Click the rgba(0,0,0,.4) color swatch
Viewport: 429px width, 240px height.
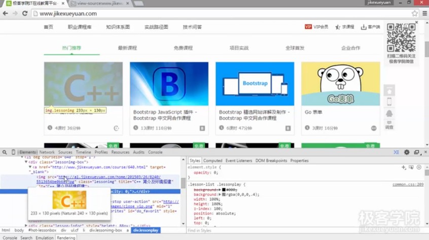tap(224, 194)
